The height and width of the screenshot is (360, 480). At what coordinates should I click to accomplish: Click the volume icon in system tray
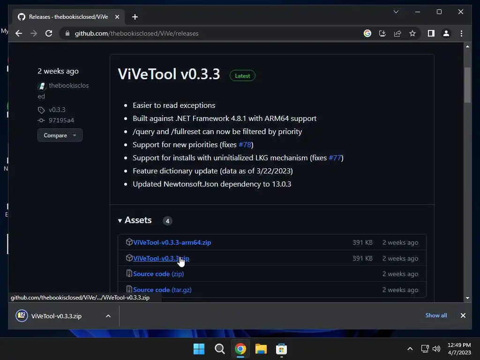pyautogui.click(x=436, y=349)
